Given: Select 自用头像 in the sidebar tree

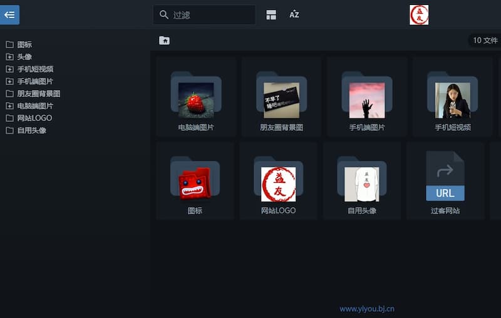Looking at the screenshot, I should point(31,130).
